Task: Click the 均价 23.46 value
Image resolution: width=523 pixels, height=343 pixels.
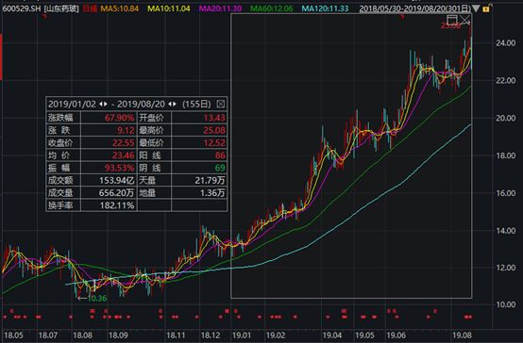Action: [x=124, y=155]
